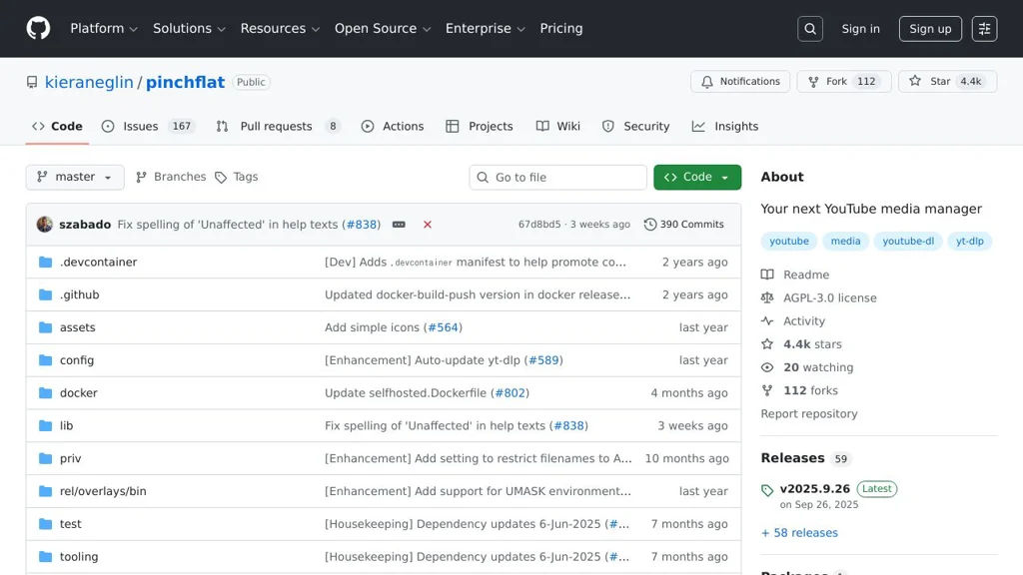Open the master branch dropdown
Viewport: 1023px width, 575px height.
(x=75, y=177)
